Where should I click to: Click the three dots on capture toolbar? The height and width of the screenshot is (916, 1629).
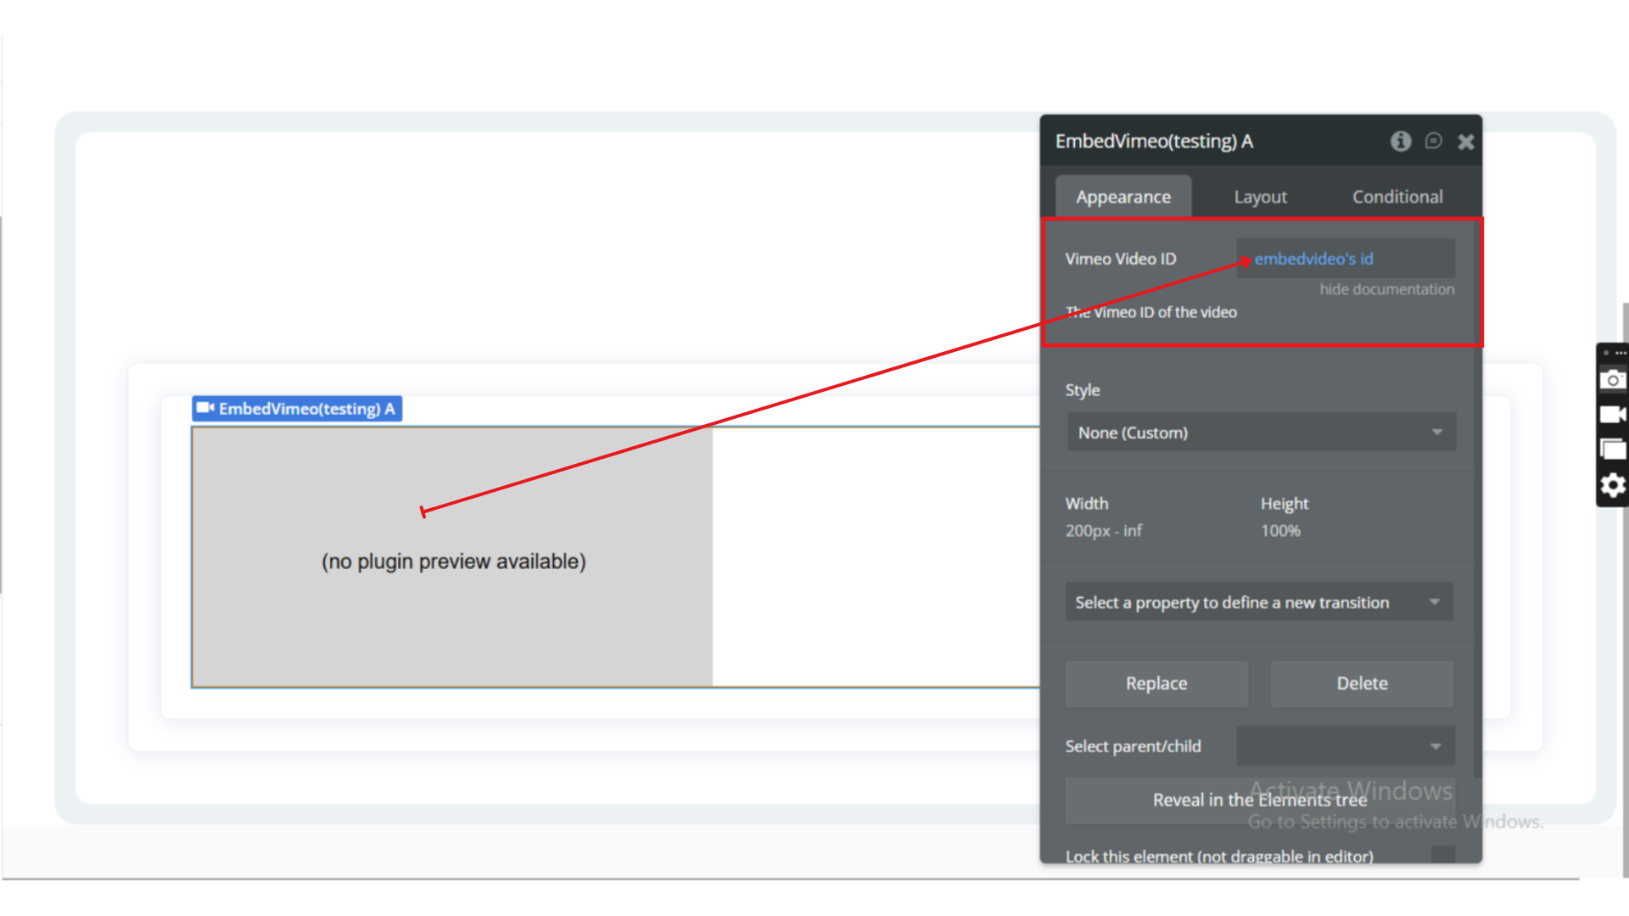click(1621, 353)
